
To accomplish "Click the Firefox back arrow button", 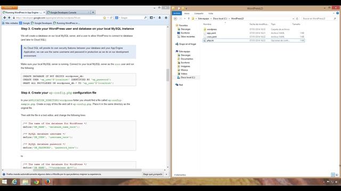I will tap(5, 18).
